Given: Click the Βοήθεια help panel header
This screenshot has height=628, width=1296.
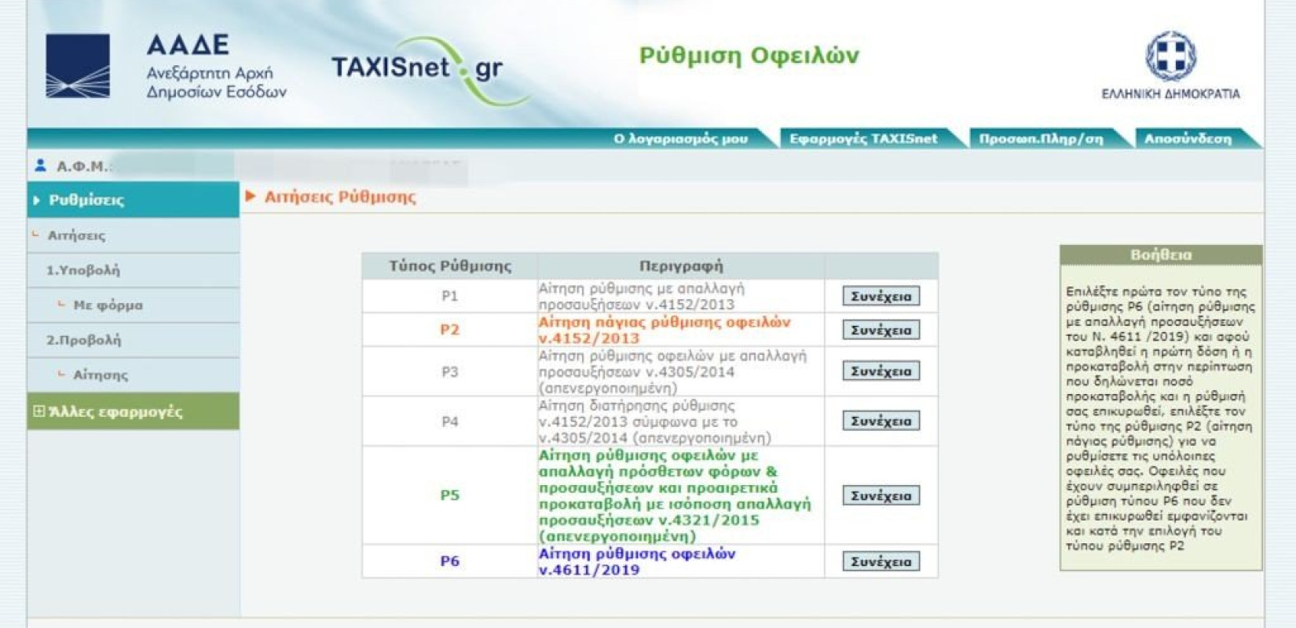Looking at the screenshot, I should pyautogui.click(x=1161, y=254).
